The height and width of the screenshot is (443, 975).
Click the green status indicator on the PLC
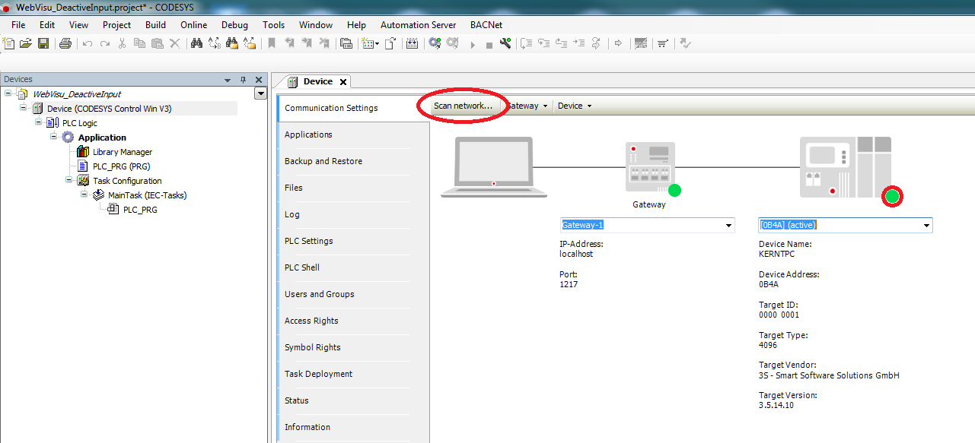click(892, 198)
